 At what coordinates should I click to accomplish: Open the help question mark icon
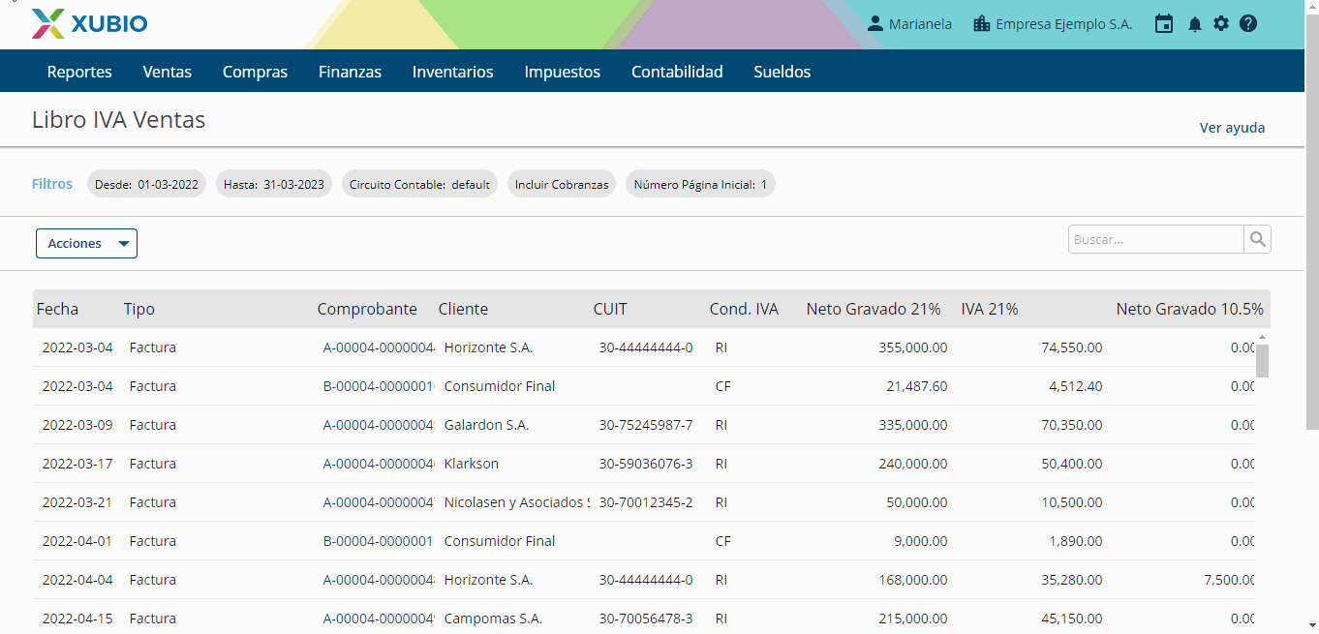click(1248, 24)
